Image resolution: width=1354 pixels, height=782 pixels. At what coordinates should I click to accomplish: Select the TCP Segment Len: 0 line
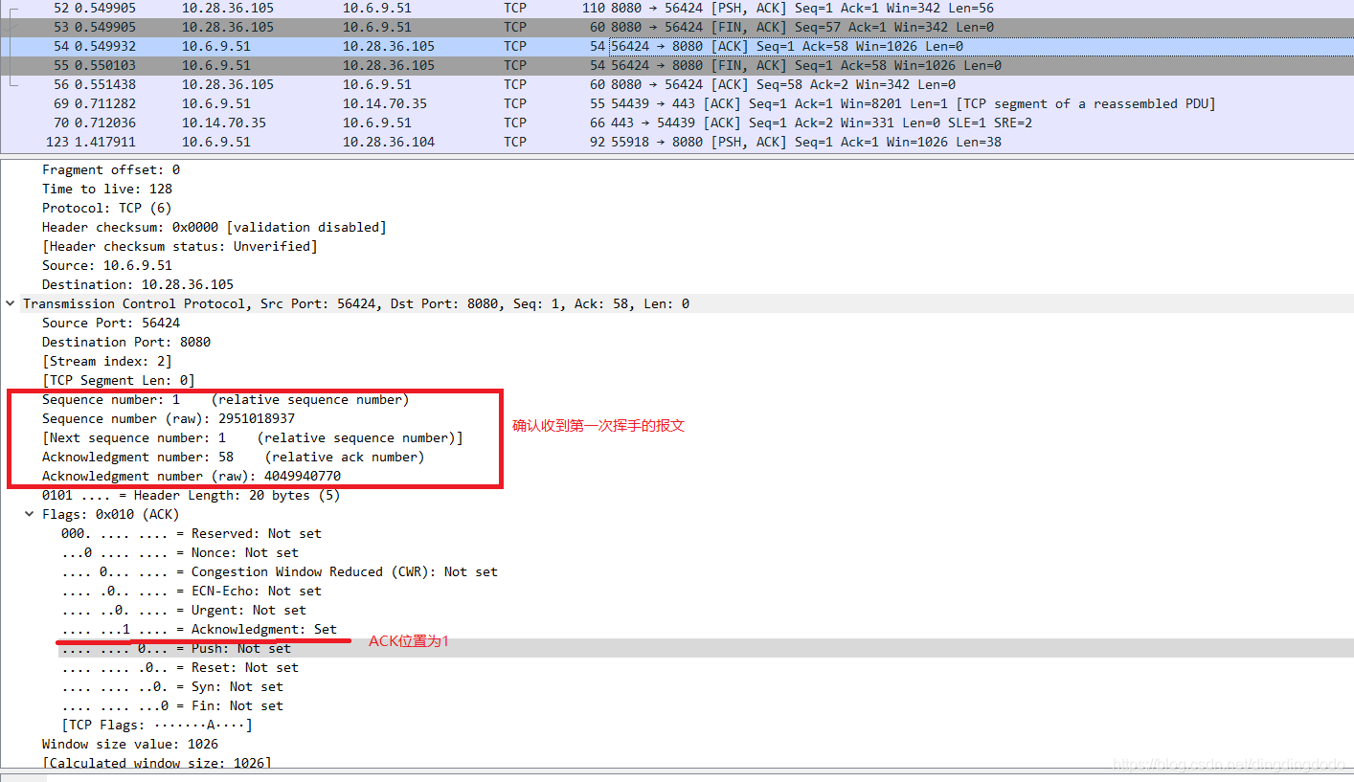tap(119, 380)
